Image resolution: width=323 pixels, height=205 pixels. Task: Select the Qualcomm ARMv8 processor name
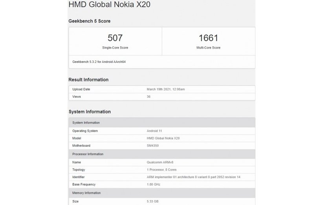point(160,163)
